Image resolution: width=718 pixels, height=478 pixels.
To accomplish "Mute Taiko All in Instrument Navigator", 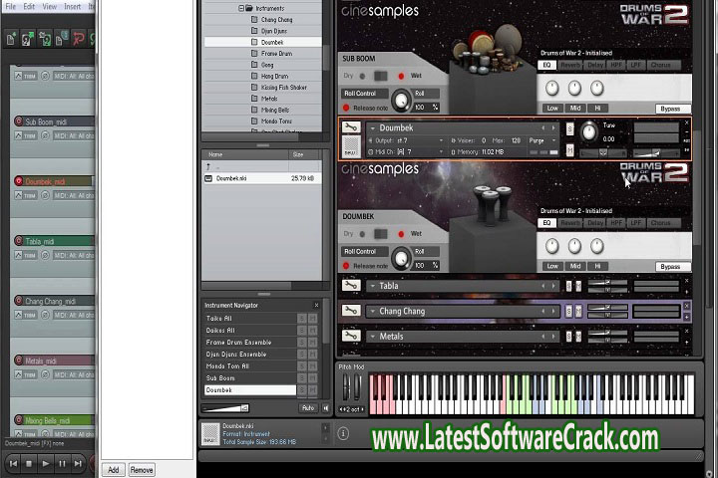I will [313, 319].
